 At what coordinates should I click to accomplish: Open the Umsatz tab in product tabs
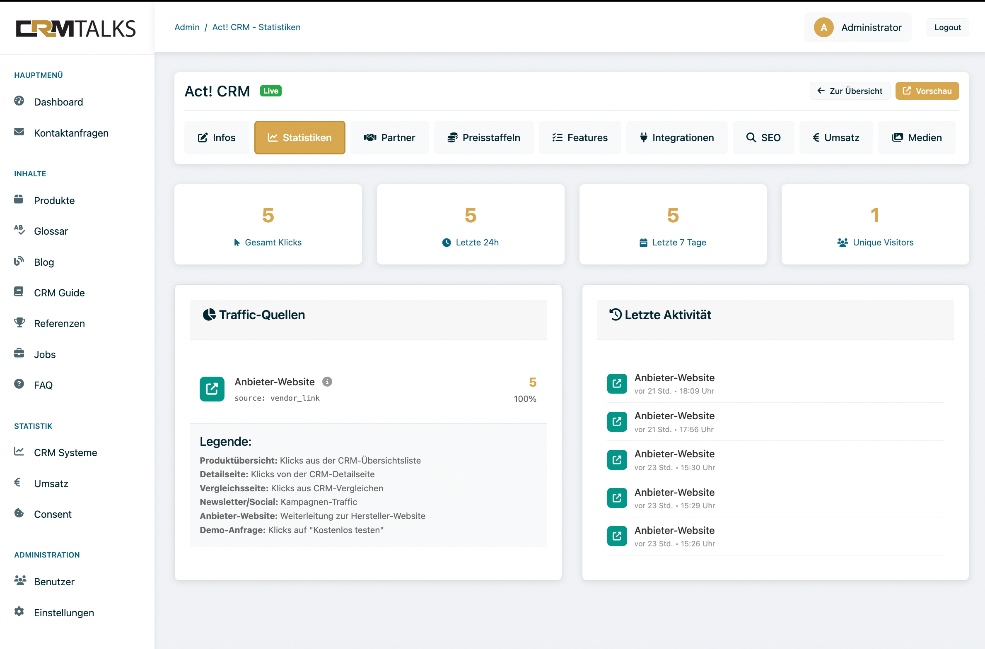click(x=836, y=138)
